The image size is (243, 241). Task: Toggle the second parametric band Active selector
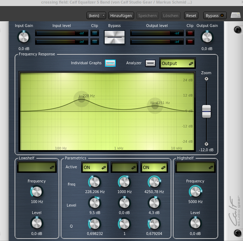coord(124,167)
